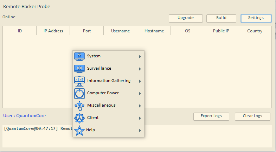
Task: Click the Surveillance eye icon
Action: 79,69
